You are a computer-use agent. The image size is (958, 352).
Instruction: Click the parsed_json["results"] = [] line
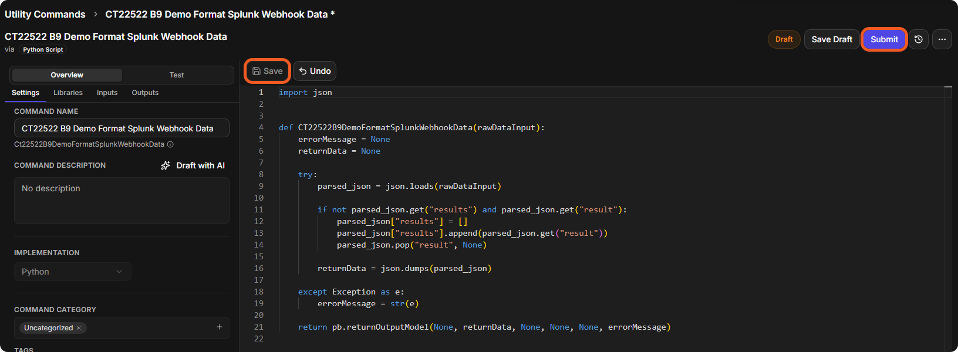402,221
